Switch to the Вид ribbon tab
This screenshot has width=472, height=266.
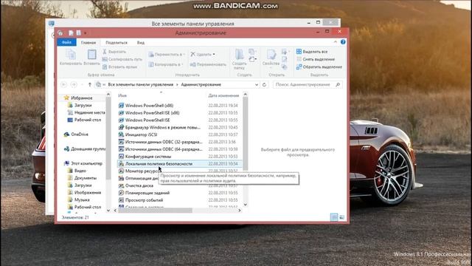141,43
